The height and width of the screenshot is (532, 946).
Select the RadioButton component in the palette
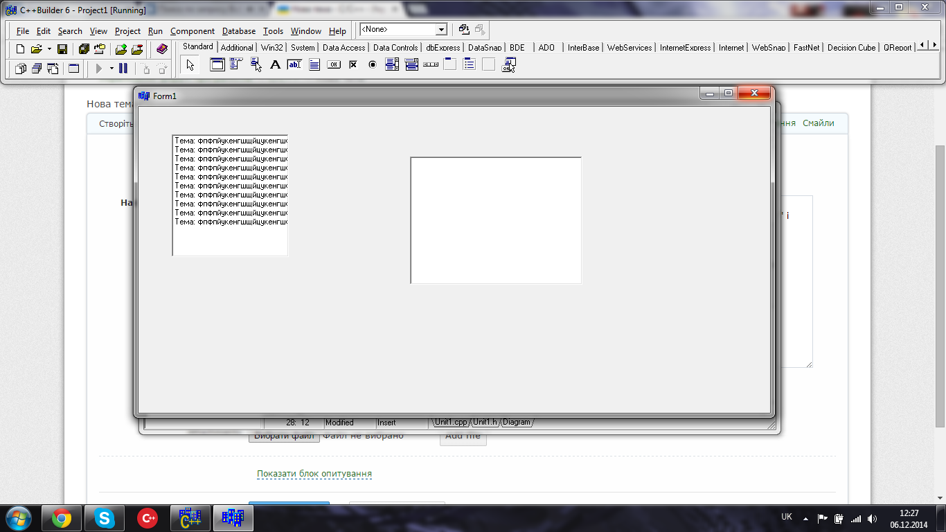coord(373,65)
